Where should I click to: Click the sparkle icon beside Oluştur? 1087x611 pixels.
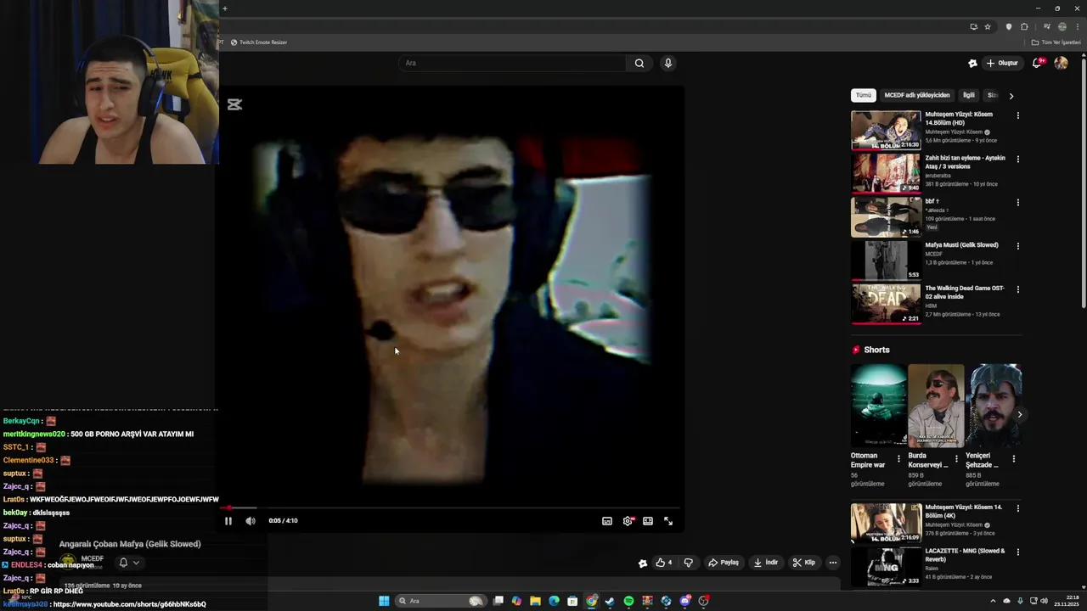pyautogui.click(x=972, y=63)
